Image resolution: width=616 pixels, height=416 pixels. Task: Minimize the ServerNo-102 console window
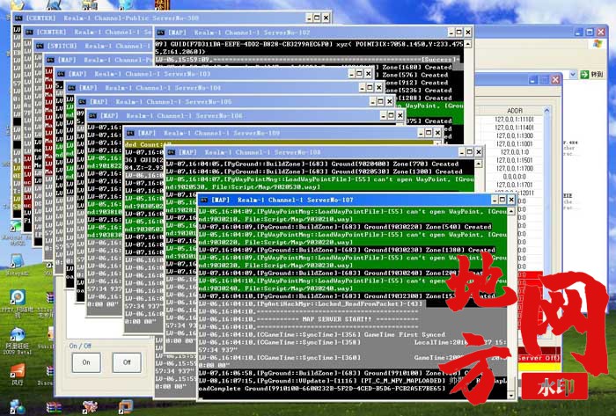click(451, 33)
